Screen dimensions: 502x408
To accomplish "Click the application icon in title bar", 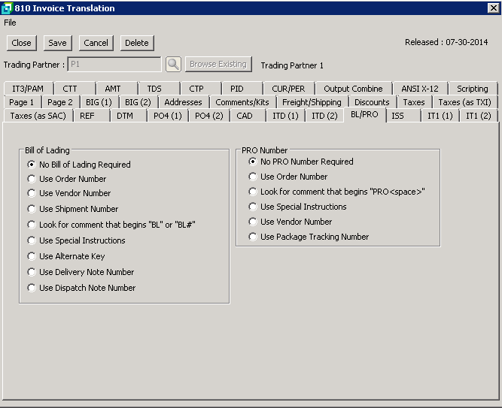I will 7,8.
